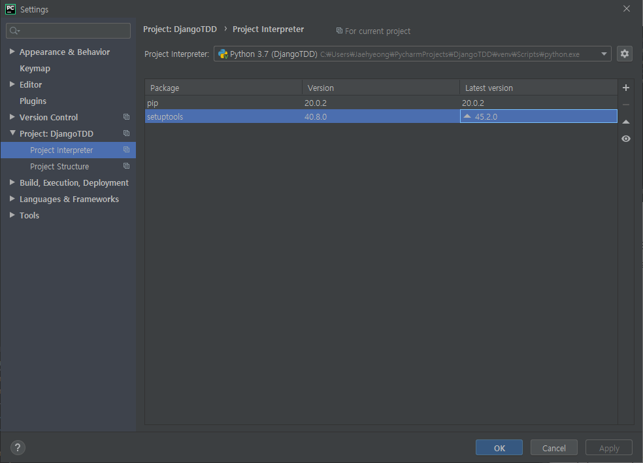
Task: Expand Appearance & Behavior section
Action: [12, 52]
